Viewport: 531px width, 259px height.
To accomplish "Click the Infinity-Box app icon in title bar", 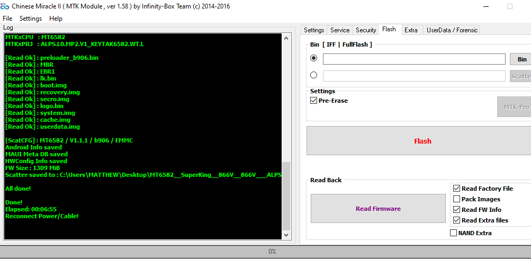I will (x=5, y=6).
